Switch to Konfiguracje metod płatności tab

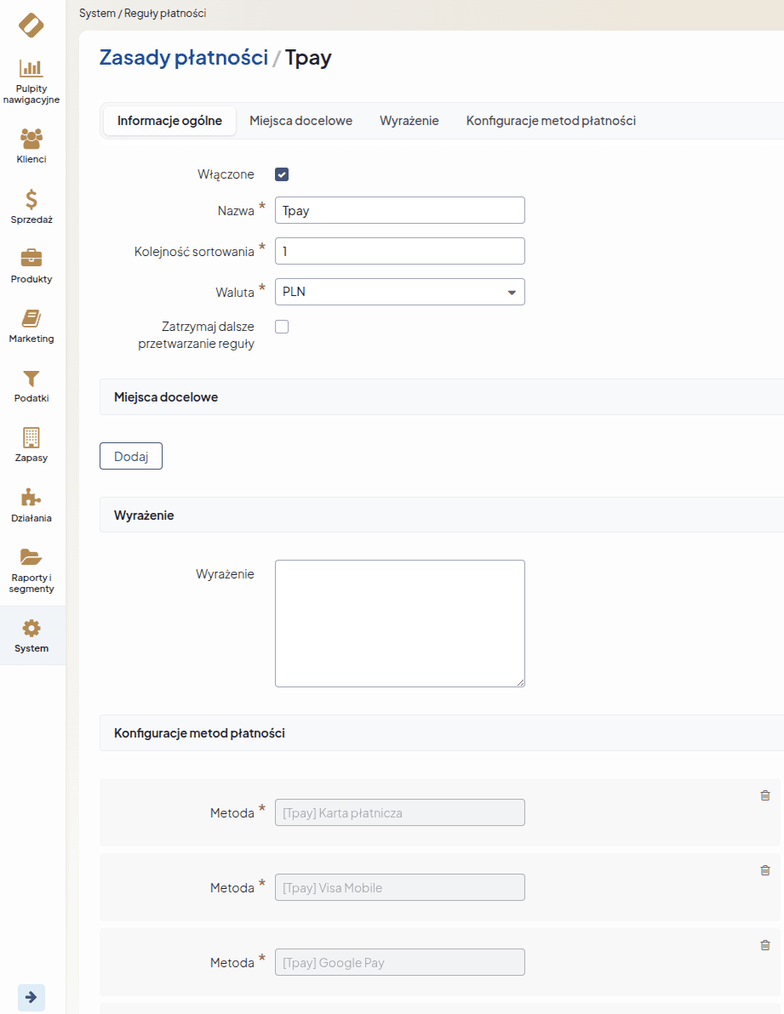(551, 121)
